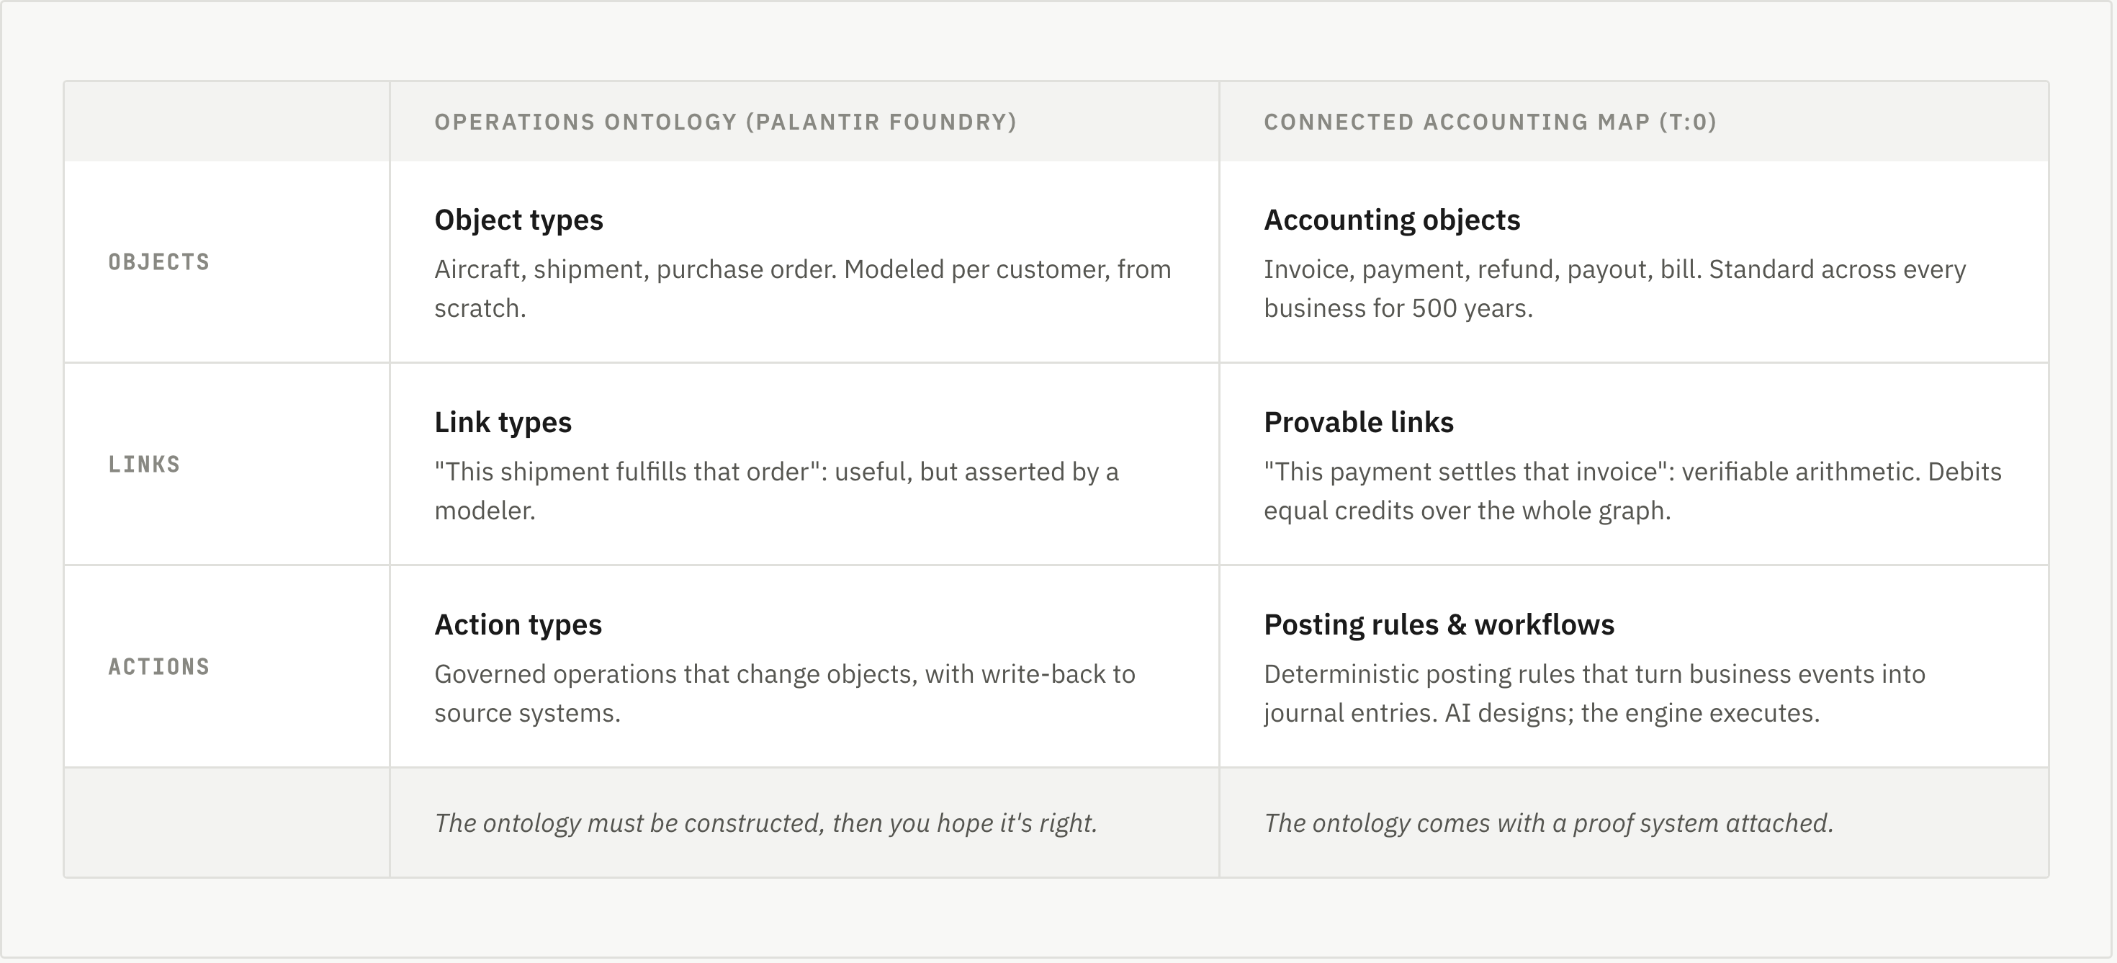
Task: Click the OBJECTS row label
Action: coord(158,262)
